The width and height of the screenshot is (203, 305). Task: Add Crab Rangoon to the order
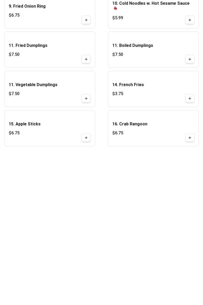coord(190,138)
